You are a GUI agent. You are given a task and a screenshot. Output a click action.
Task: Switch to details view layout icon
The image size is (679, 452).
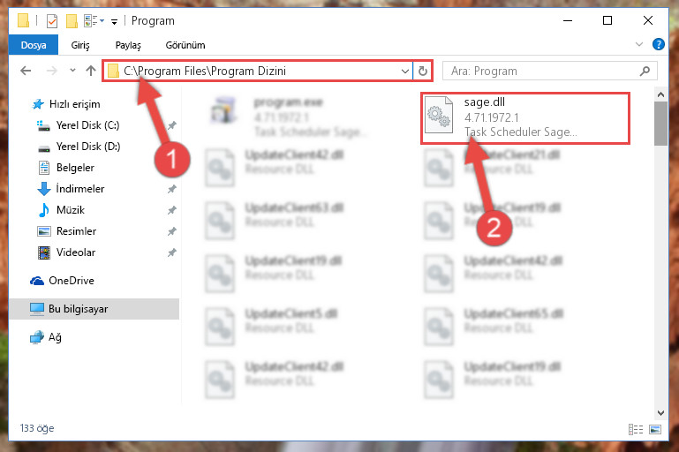[636, 429]
